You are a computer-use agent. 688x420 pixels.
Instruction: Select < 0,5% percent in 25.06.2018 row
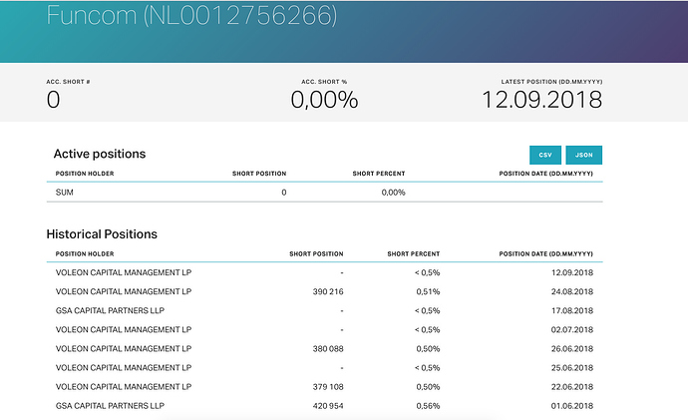tap(427, 368)
